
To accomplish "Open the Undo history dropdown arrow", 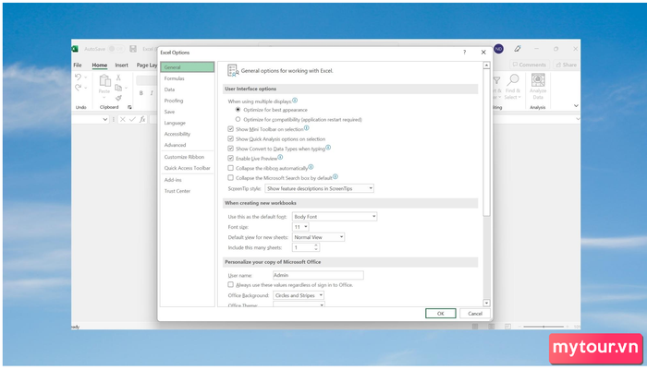I will tap(86, 78).
